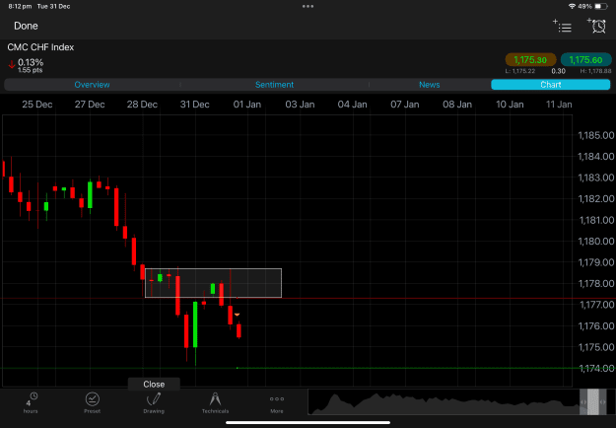Open the 4 hours interval selector
616x428 pixels.
[x=31, y=402]
